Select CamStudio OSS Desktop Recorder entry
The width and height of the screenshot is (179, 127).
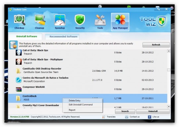(42, 69)
